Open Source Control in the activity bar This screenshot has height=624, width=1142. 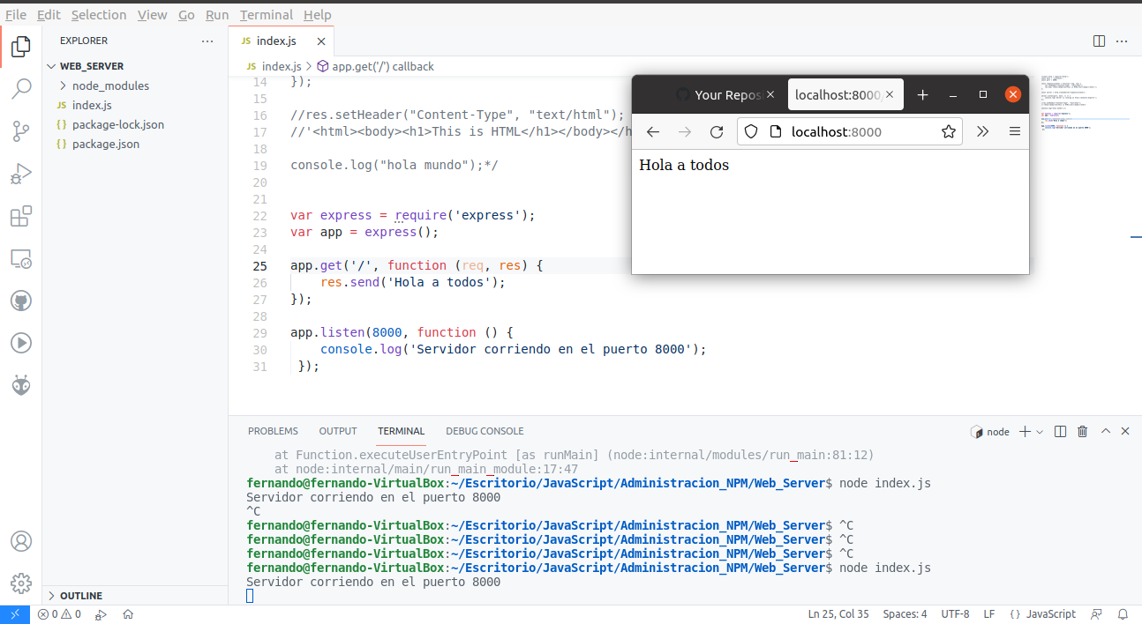click(19, 130)
